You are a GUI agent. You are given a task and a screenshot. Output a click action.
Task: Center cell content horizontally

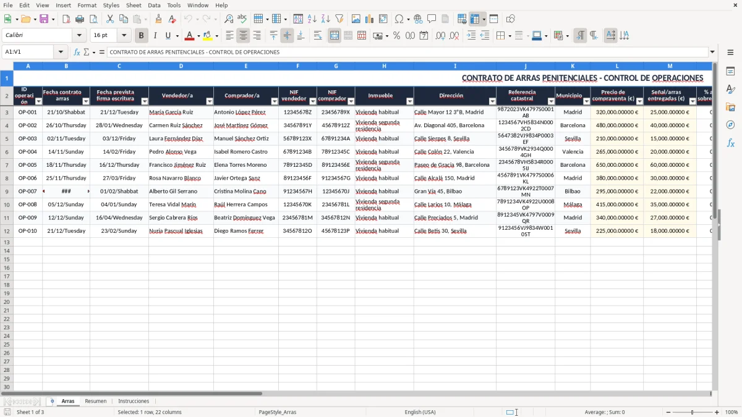[243, 36]
